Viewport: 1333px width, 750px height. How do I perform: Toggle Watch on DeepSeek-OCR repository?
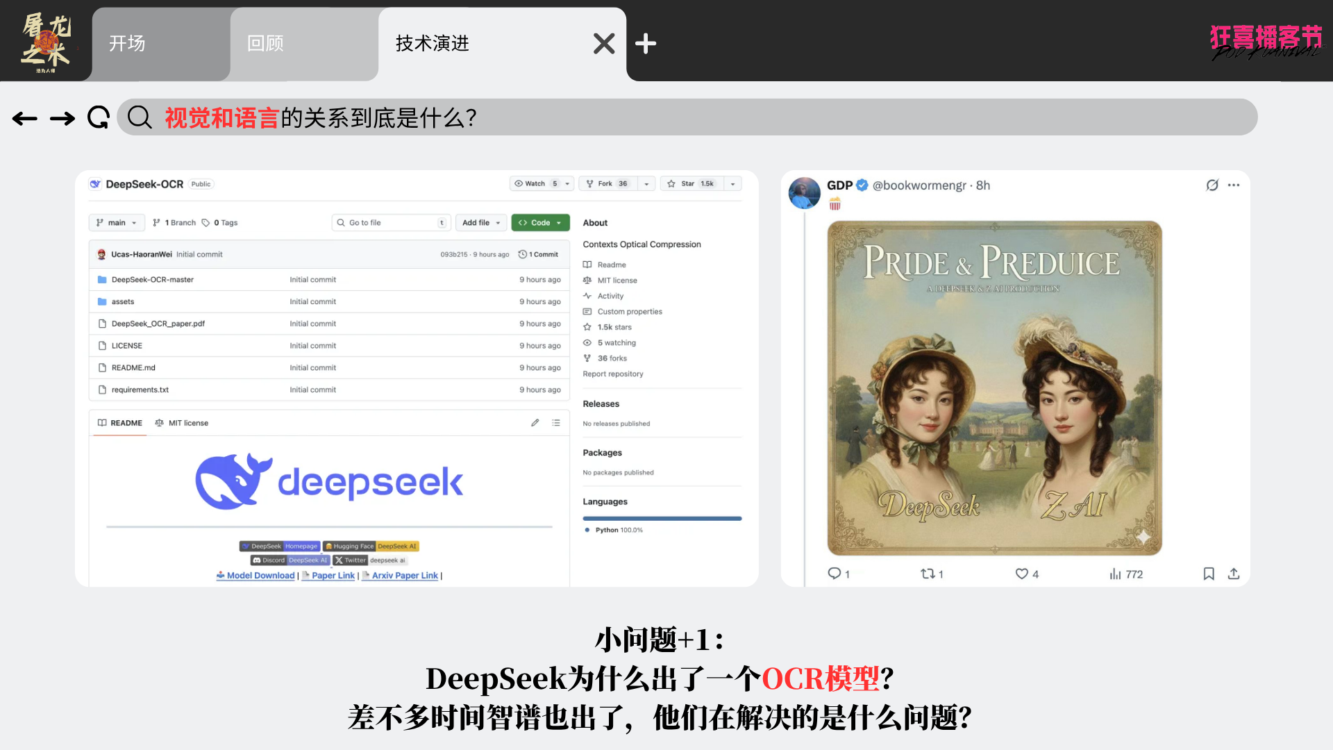pyautogui.click(x=535, y=184)
